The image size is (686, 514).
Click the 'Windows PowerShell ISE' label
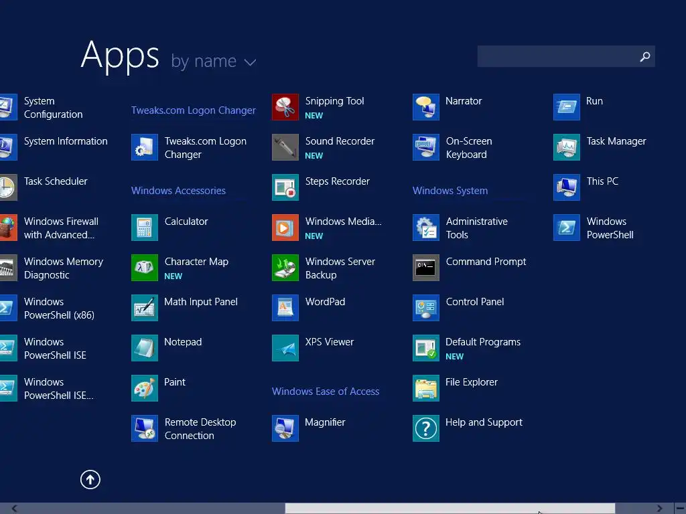55,348
